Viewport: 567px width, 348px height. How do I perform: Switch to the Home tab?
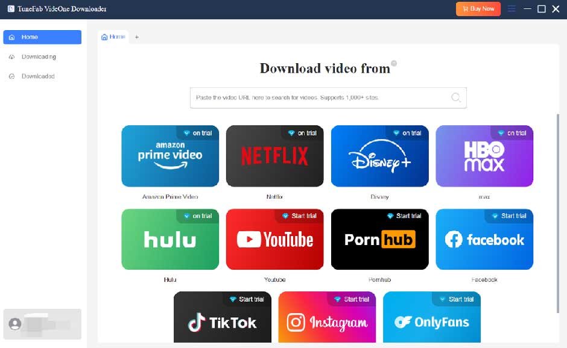pos(113,37)
